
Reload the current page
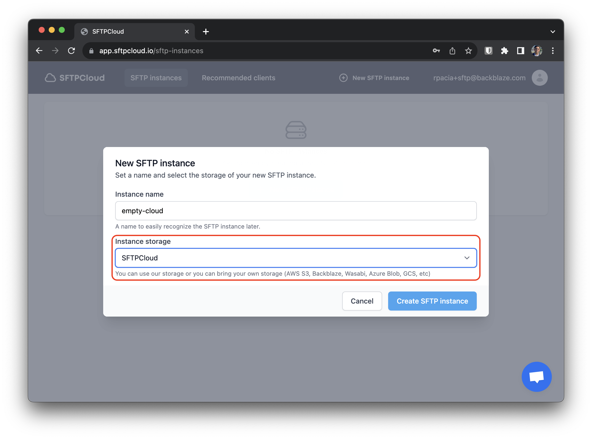71,51
